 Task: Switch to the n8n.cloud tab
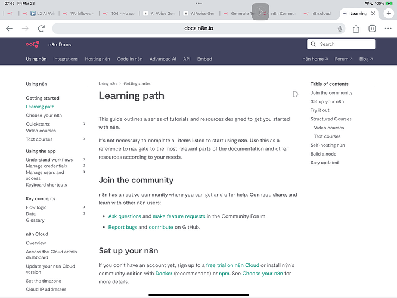coord(318,14)
